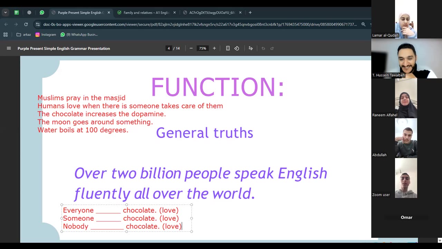Select Zoom user's video tile

click(406, 178)
